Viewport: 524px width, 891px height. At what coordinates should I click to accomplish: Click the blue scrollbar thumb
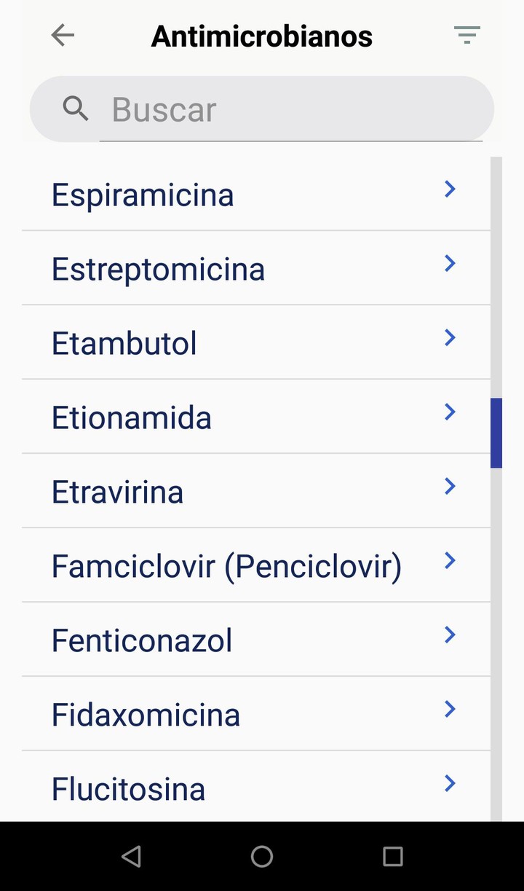[x=496, y=433]
